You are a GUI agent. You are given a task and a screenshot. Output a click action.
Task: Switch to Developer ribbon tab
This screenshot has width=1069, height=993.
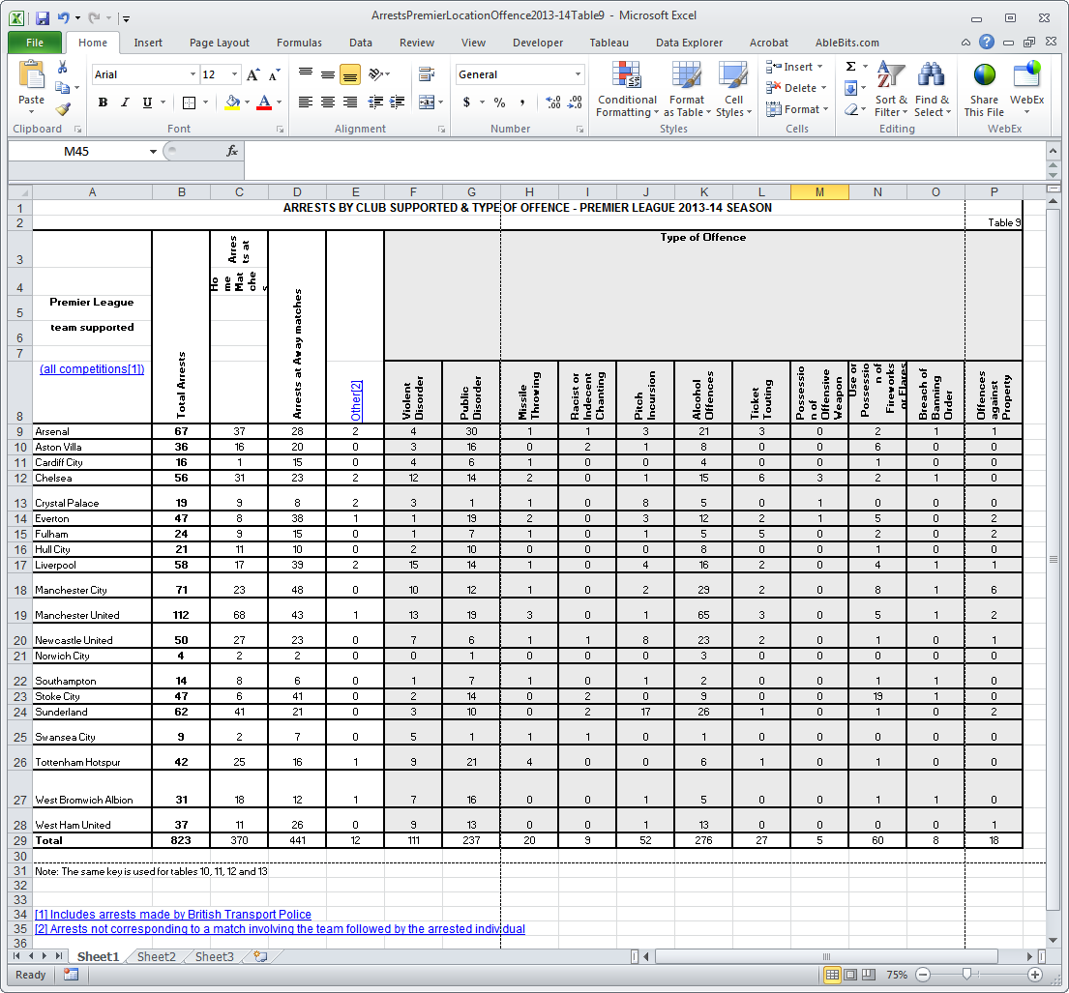point(538,43)
